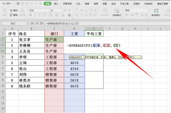The height and width of the screenshot is (113, 171).
Task: Click the Copy (复制) button
Action: click(x=14, y=15)
